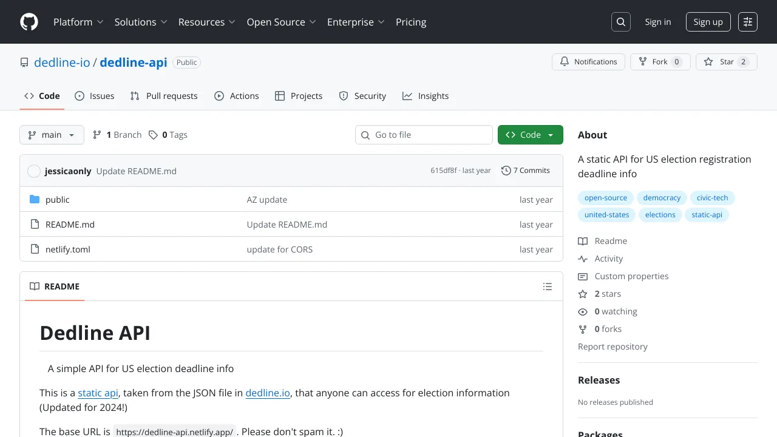Click the branch icon near 1 Branch
777x437 pixels.
(97, 135)
